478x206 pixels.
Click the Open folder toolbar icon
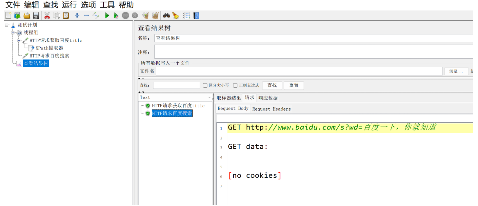pos(27,15)
